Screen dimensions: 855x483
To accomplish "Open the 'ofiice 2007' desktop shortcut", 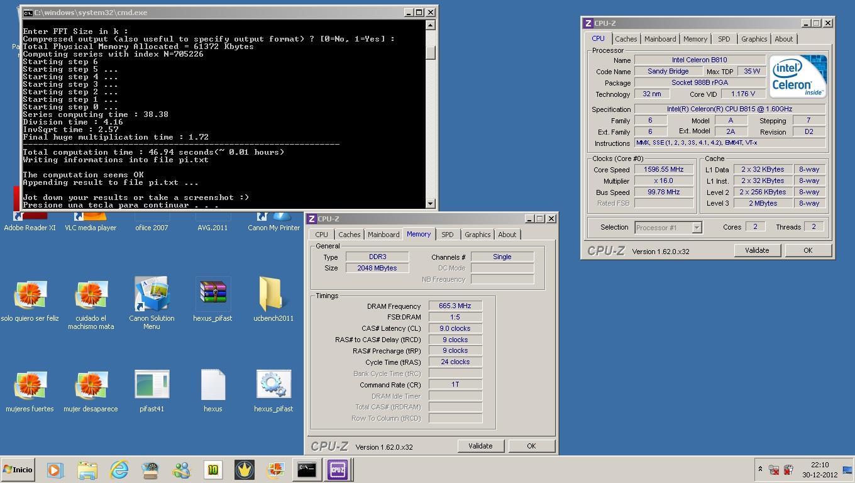I will [x=152, y=221].
